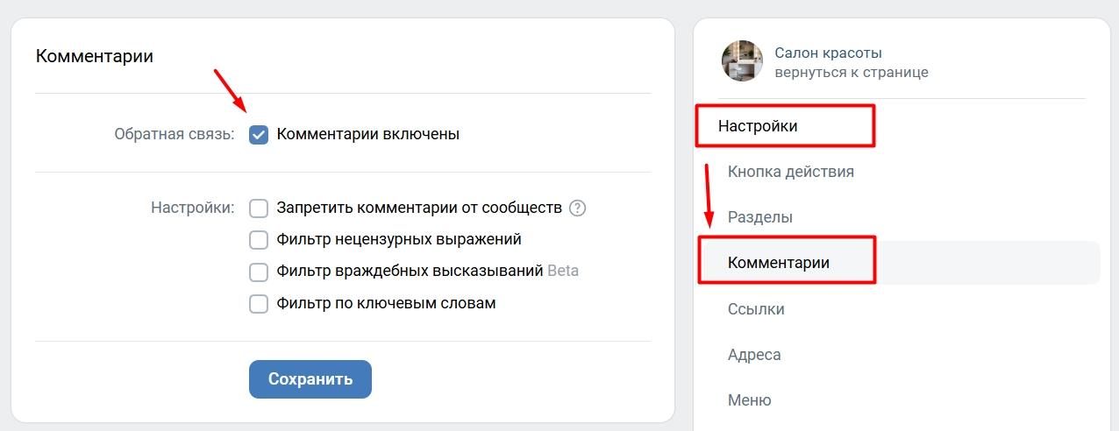Open the help icon beside community comments option

click(577, 208)
